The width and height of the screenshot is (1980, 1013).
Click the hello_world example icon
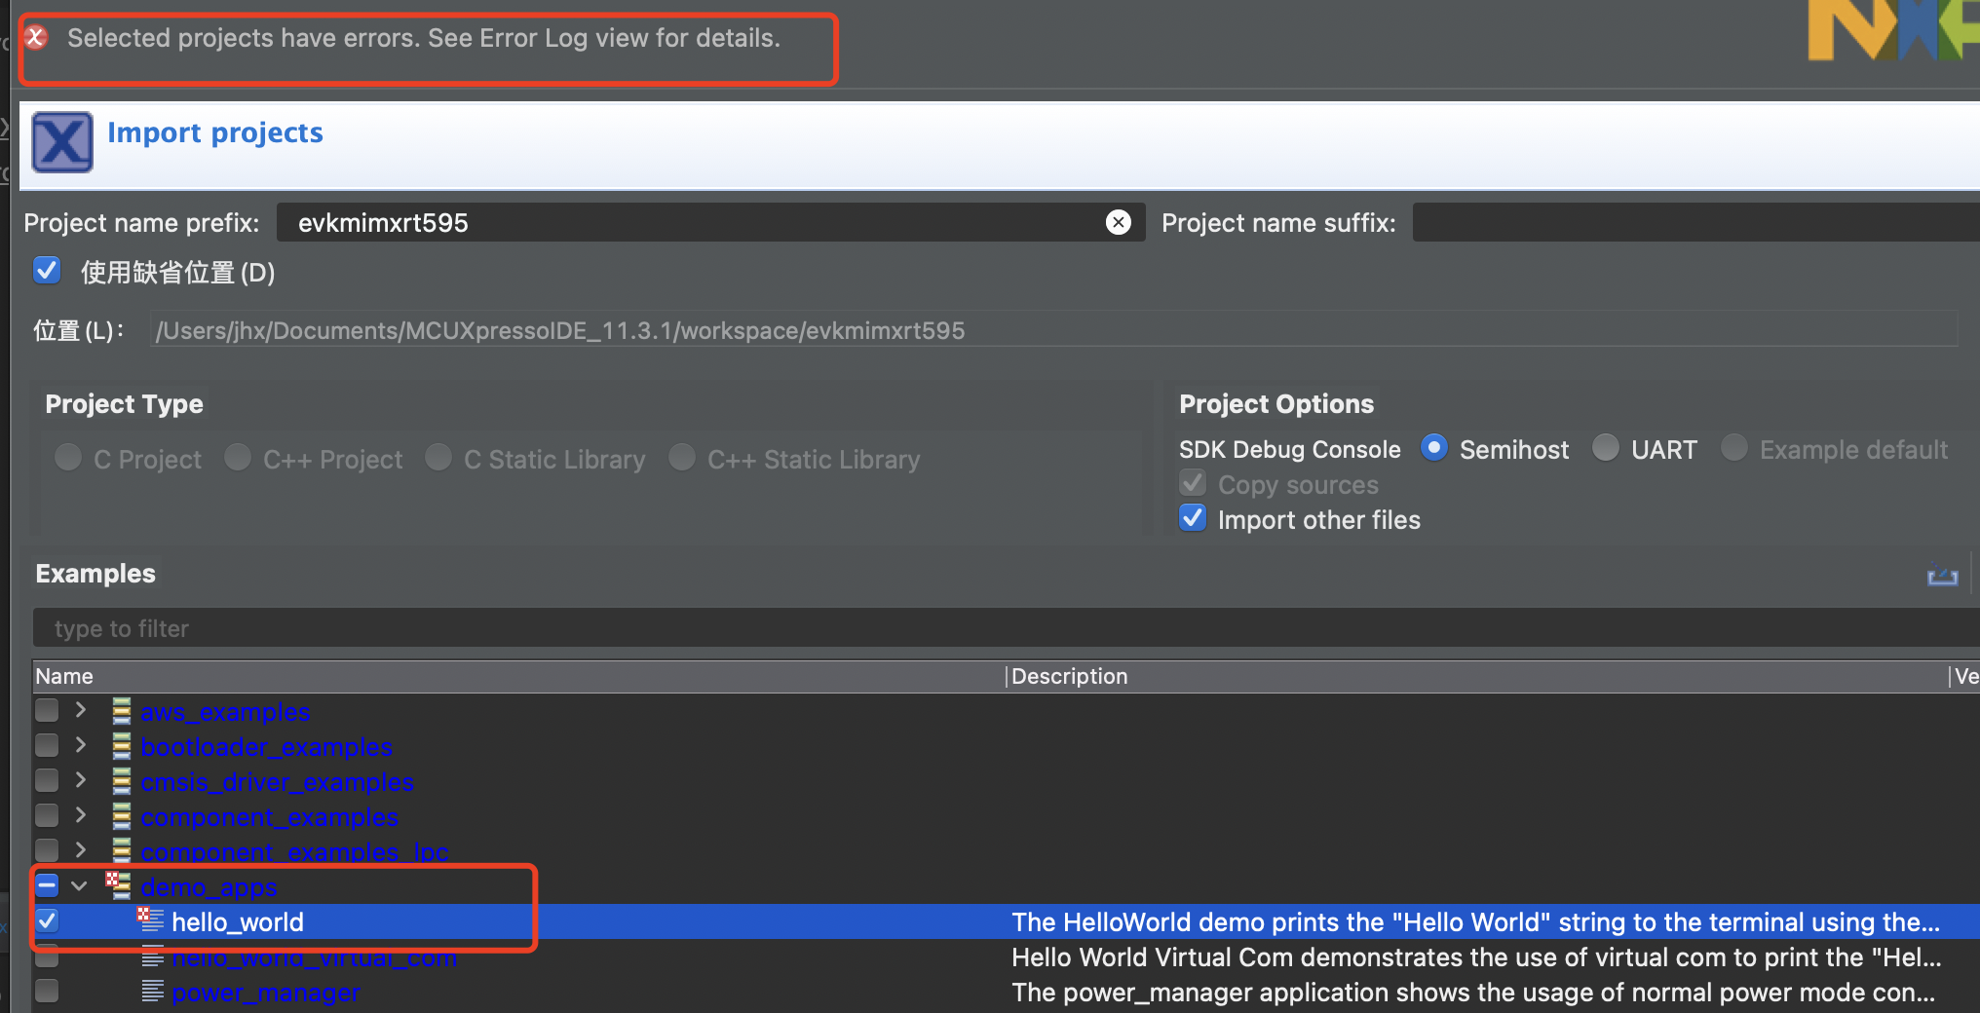151,920
